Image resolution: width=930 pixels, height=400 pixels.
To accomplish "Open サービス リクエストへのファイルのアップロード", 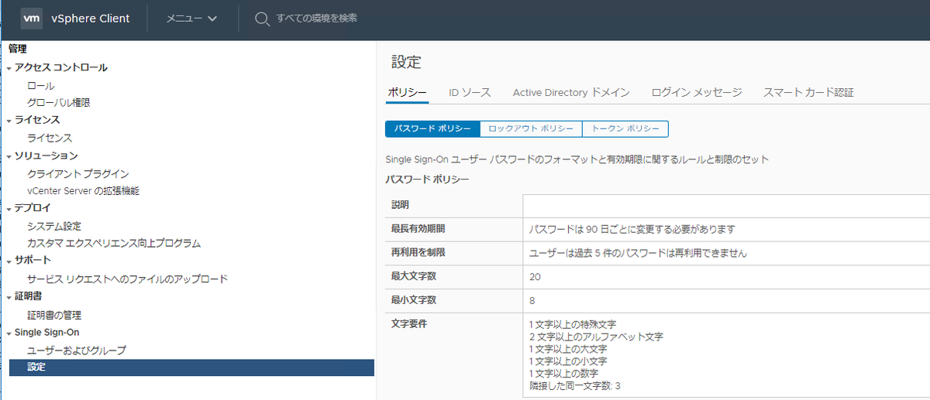I will pyautogui.click(x=128, y=279).
